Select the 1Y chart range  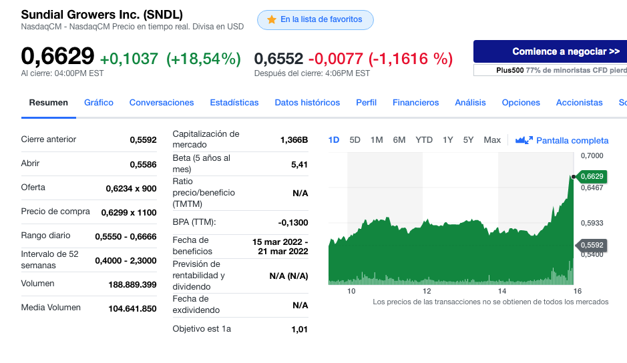[448, 140]
